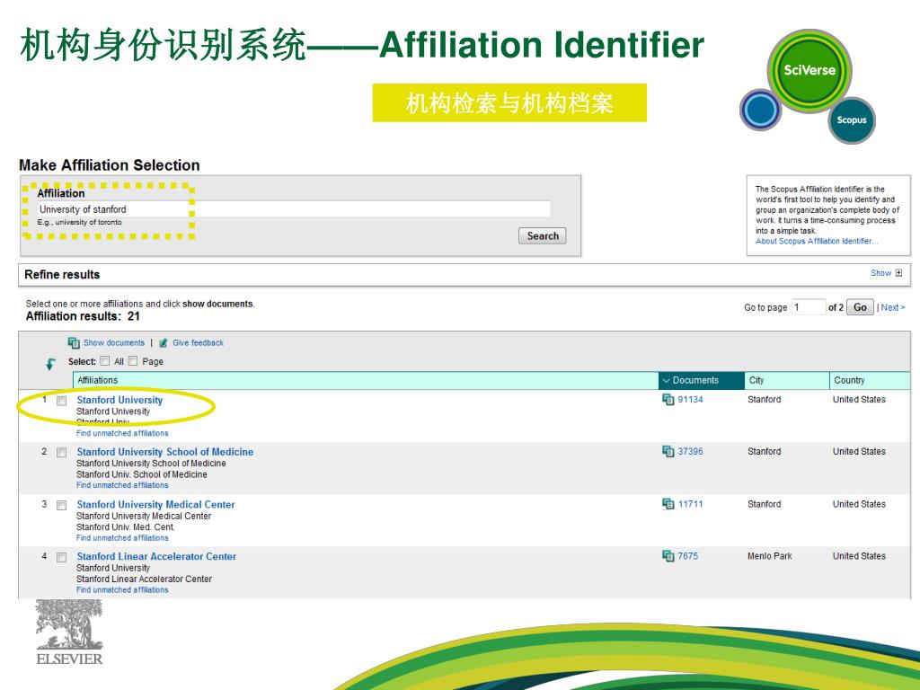Click the Refine results heading
The image size is (920, 690).
[62, 274]
